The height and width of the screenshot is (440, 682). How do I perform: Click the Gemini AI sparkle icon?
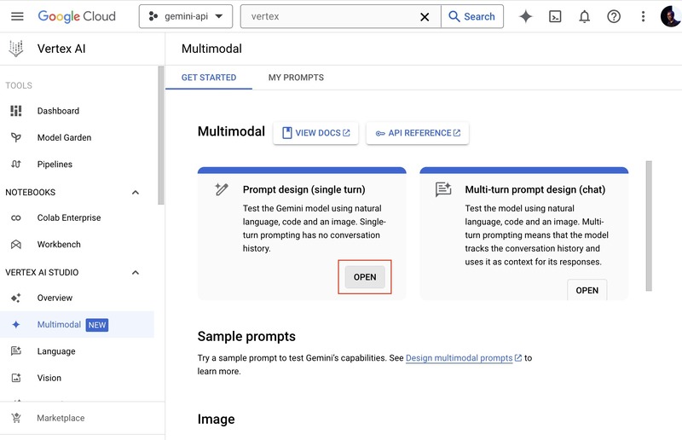coord(526,16)
